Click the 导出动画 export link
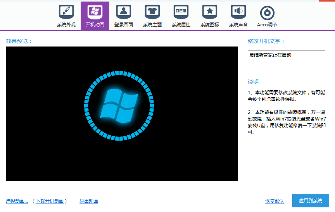 (x=89, y=201)
